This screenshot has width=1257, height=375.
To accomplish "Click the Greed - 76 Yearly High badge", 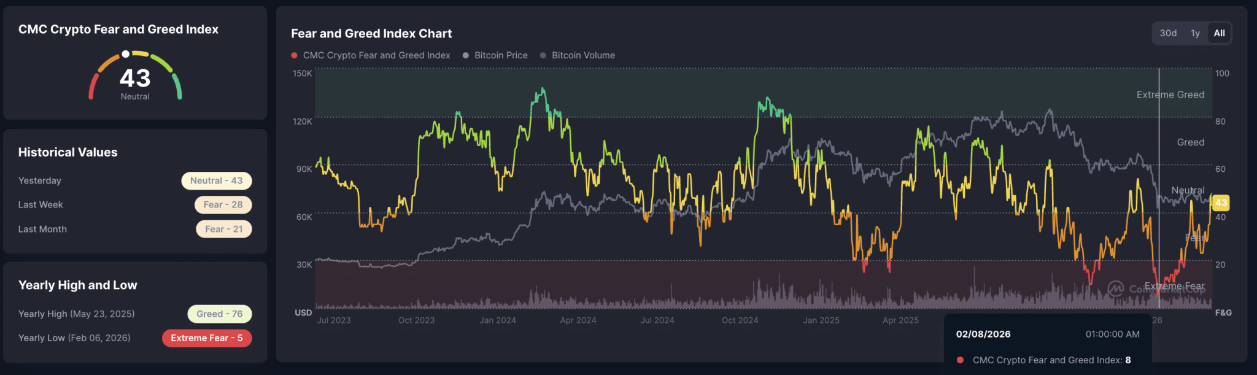I will point(219,314).
